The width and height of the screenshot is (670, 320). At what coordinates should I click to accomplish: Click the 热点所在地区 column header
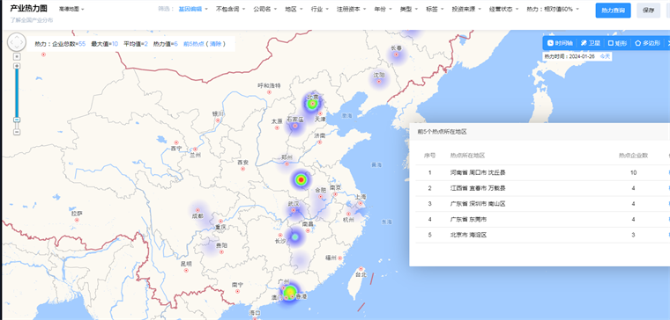point(467,155)
